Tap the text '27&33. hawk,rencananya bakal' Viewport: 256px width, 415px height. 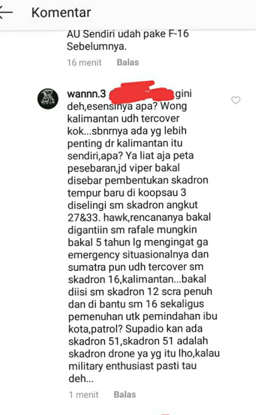[x=139, y=217]
